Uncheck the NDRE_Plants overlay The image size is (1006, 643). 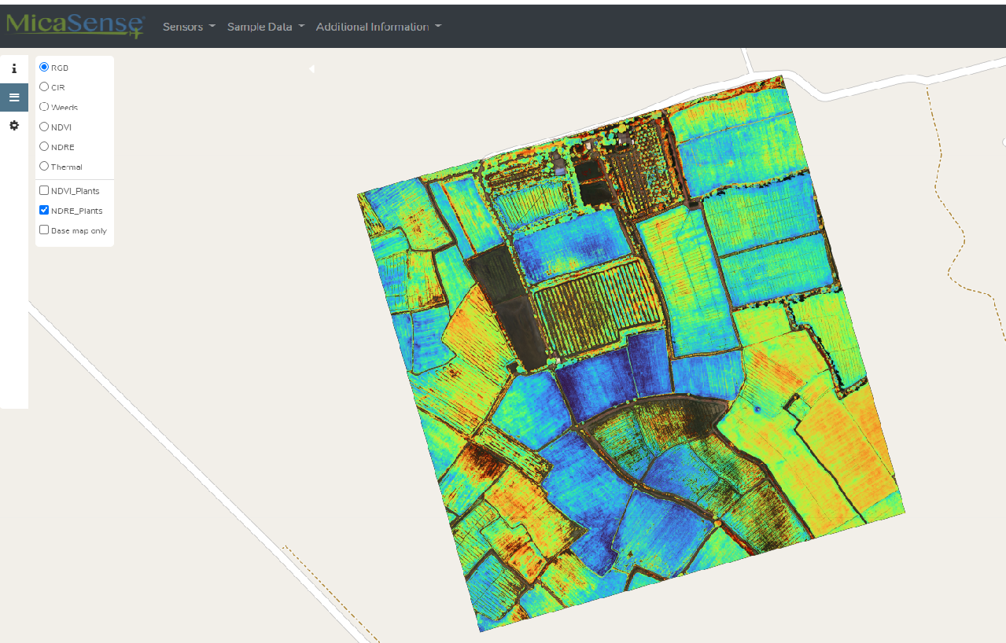(44, 211)
